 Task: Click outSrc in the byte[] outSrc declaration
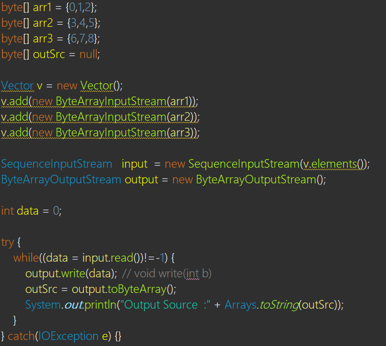pyautogui.click(x=49, y=54)
